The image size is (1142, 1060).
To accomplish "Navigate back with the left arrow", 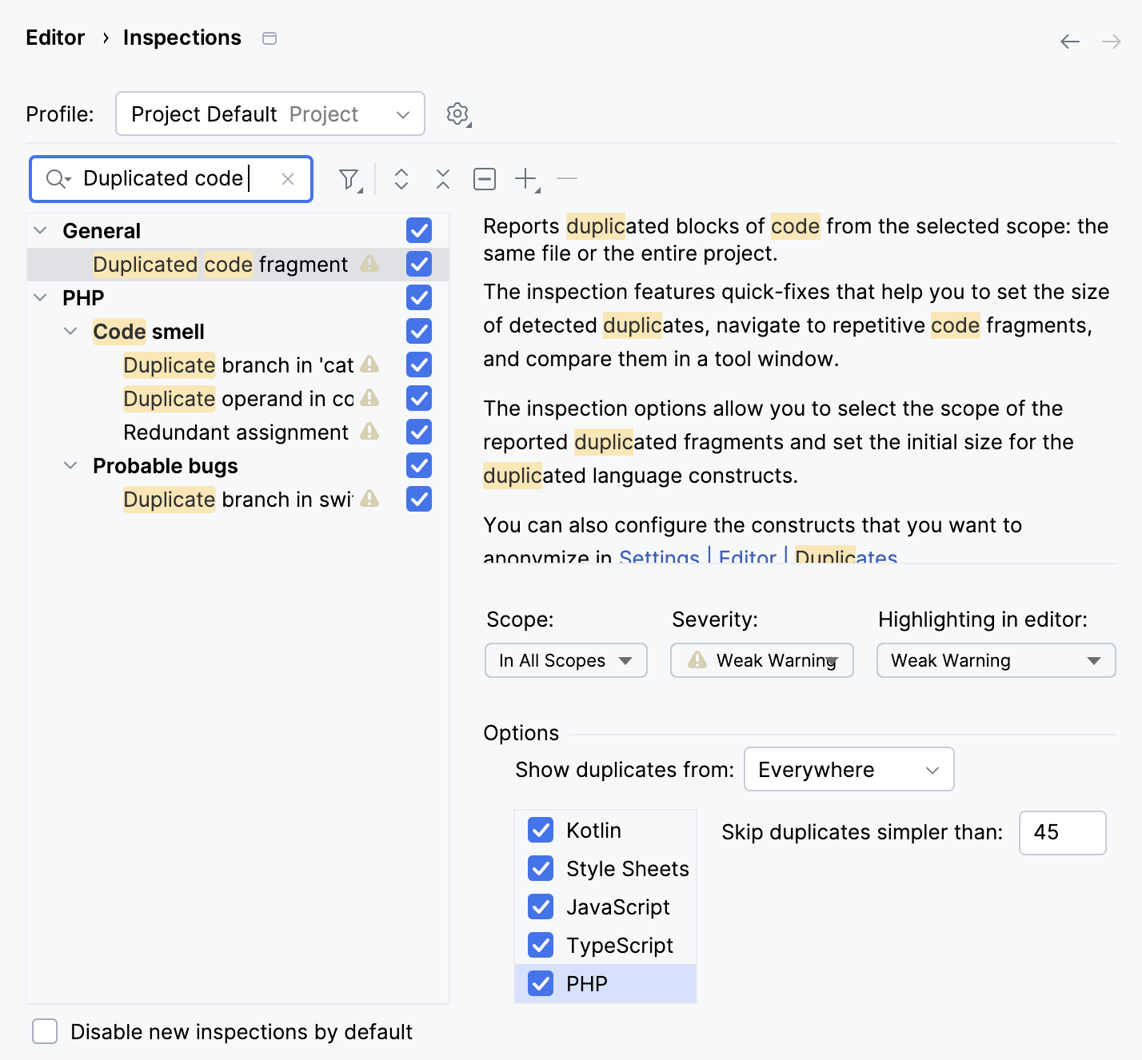I will [x=1069, y=42].
